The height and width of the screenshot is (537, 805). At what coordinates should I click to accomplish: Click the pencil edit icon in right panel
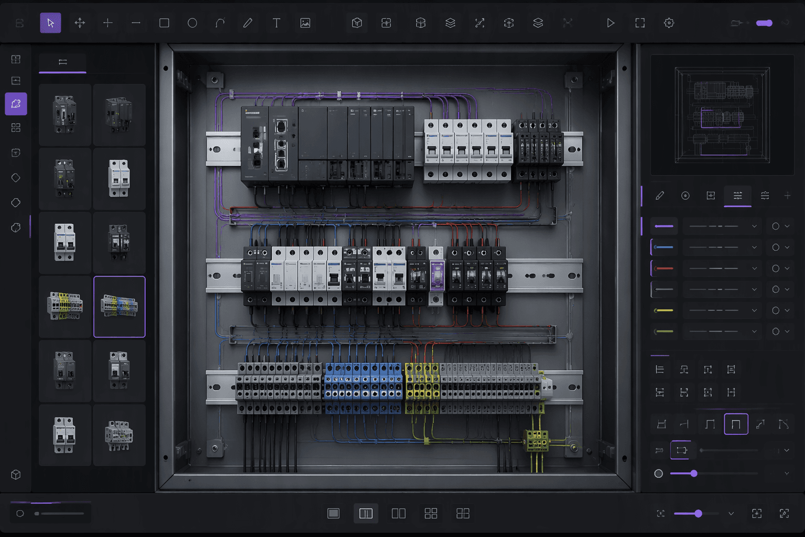click(x=660, y=196)
